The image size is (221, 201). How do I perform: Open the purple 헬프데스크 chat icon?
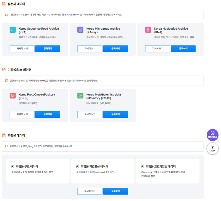click(x=213, y=135)
